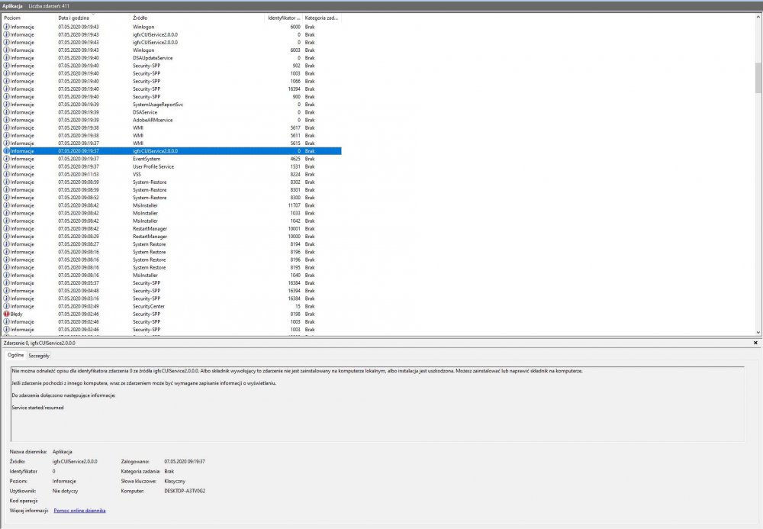Click the info icon beside the AdobeARMservice event
763x529 pixels.
click(x=6, y=120)
